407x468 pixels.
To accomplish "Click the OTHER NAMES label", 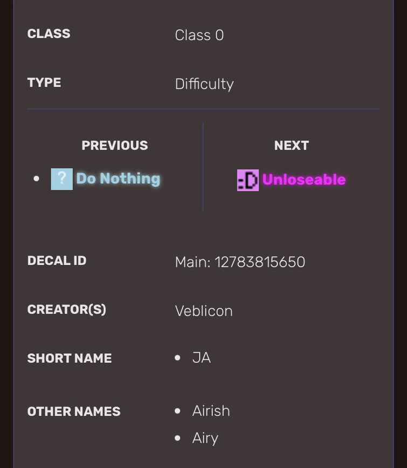I will (73, 411).
